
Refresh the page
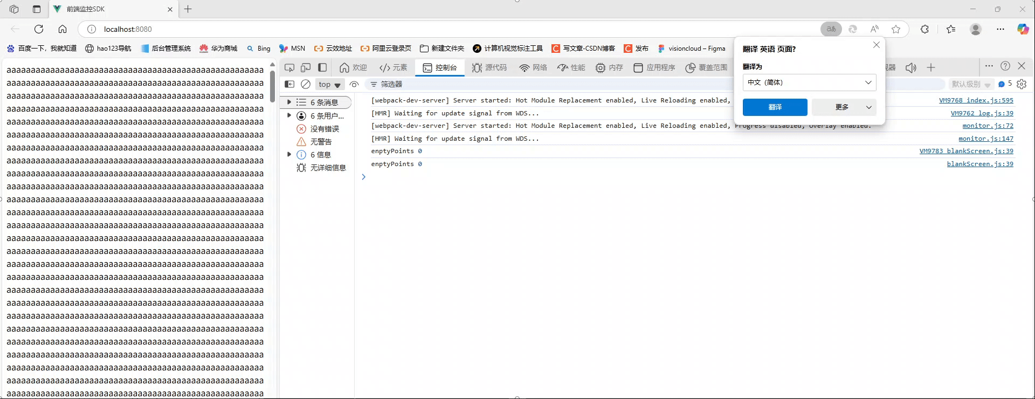pos(39,29)
